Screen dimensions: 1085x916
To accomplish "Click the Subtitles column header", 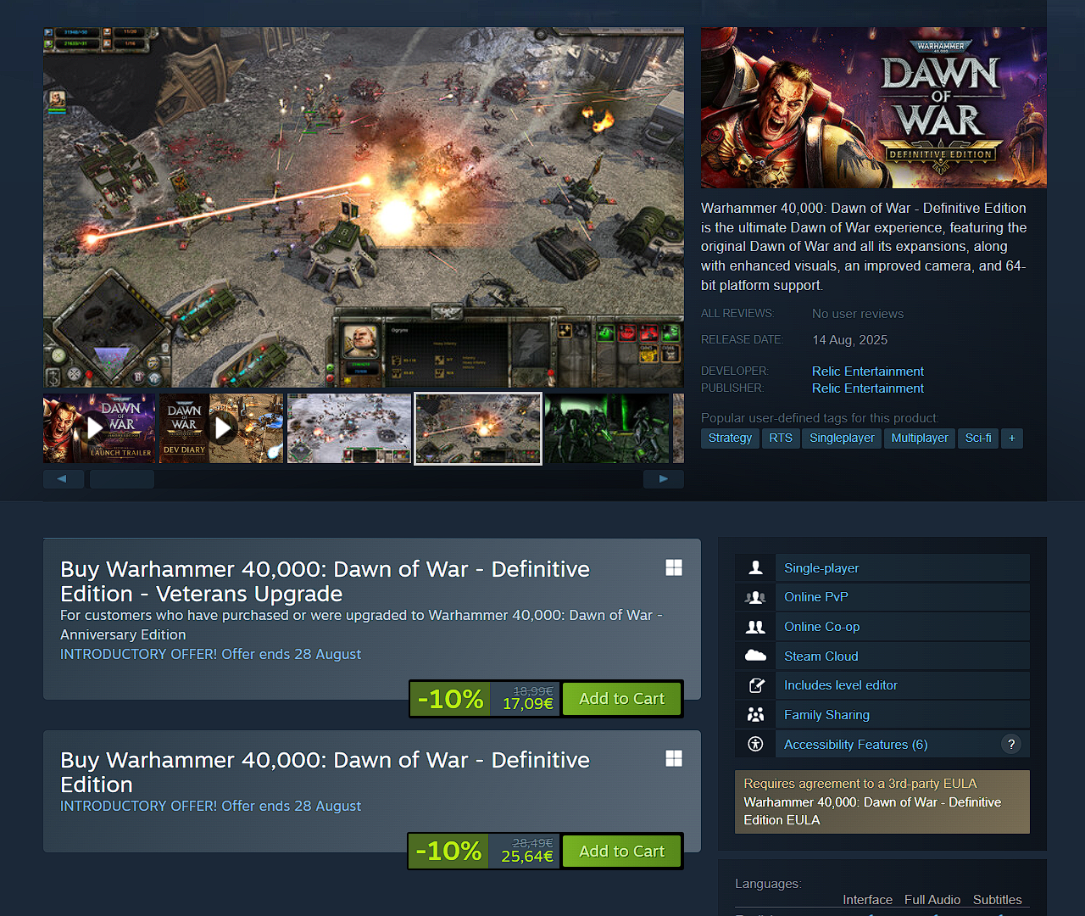I will coord(998,900).
